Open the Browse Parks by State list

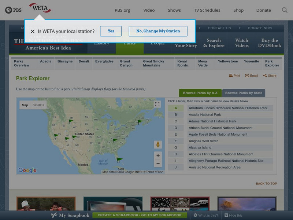(244, 93)
